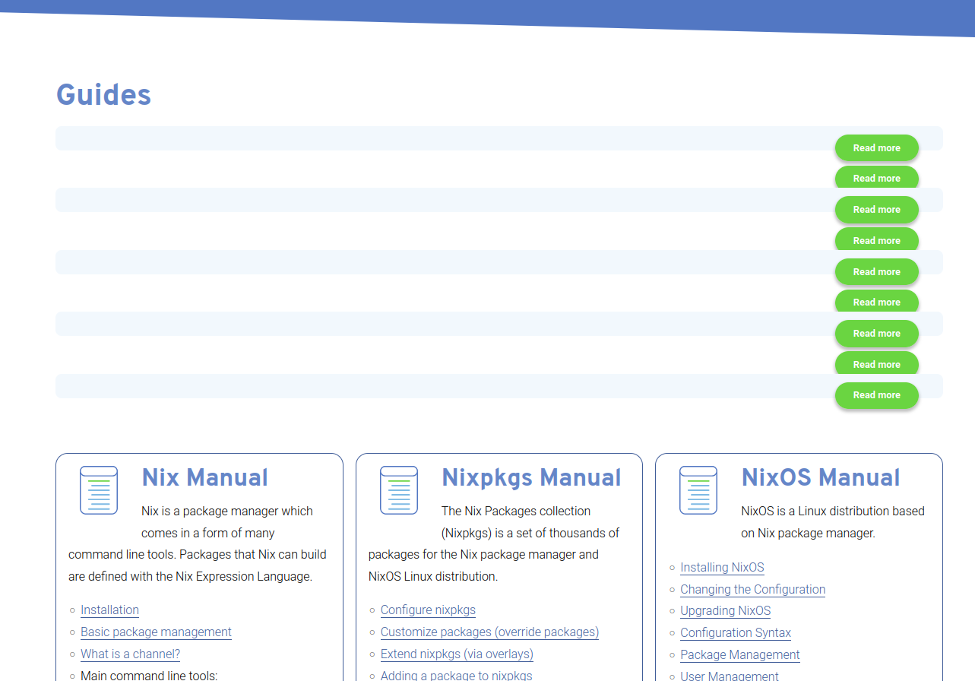
Task: Click the fourth Read more button from the top
Action: (x=876, y=239)
